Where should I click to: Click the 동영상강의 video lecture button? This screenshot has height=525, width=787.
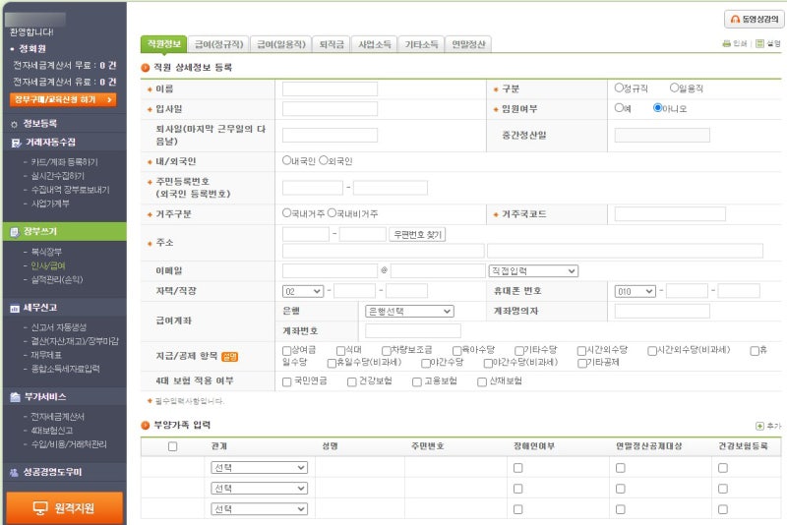(755, 19)
